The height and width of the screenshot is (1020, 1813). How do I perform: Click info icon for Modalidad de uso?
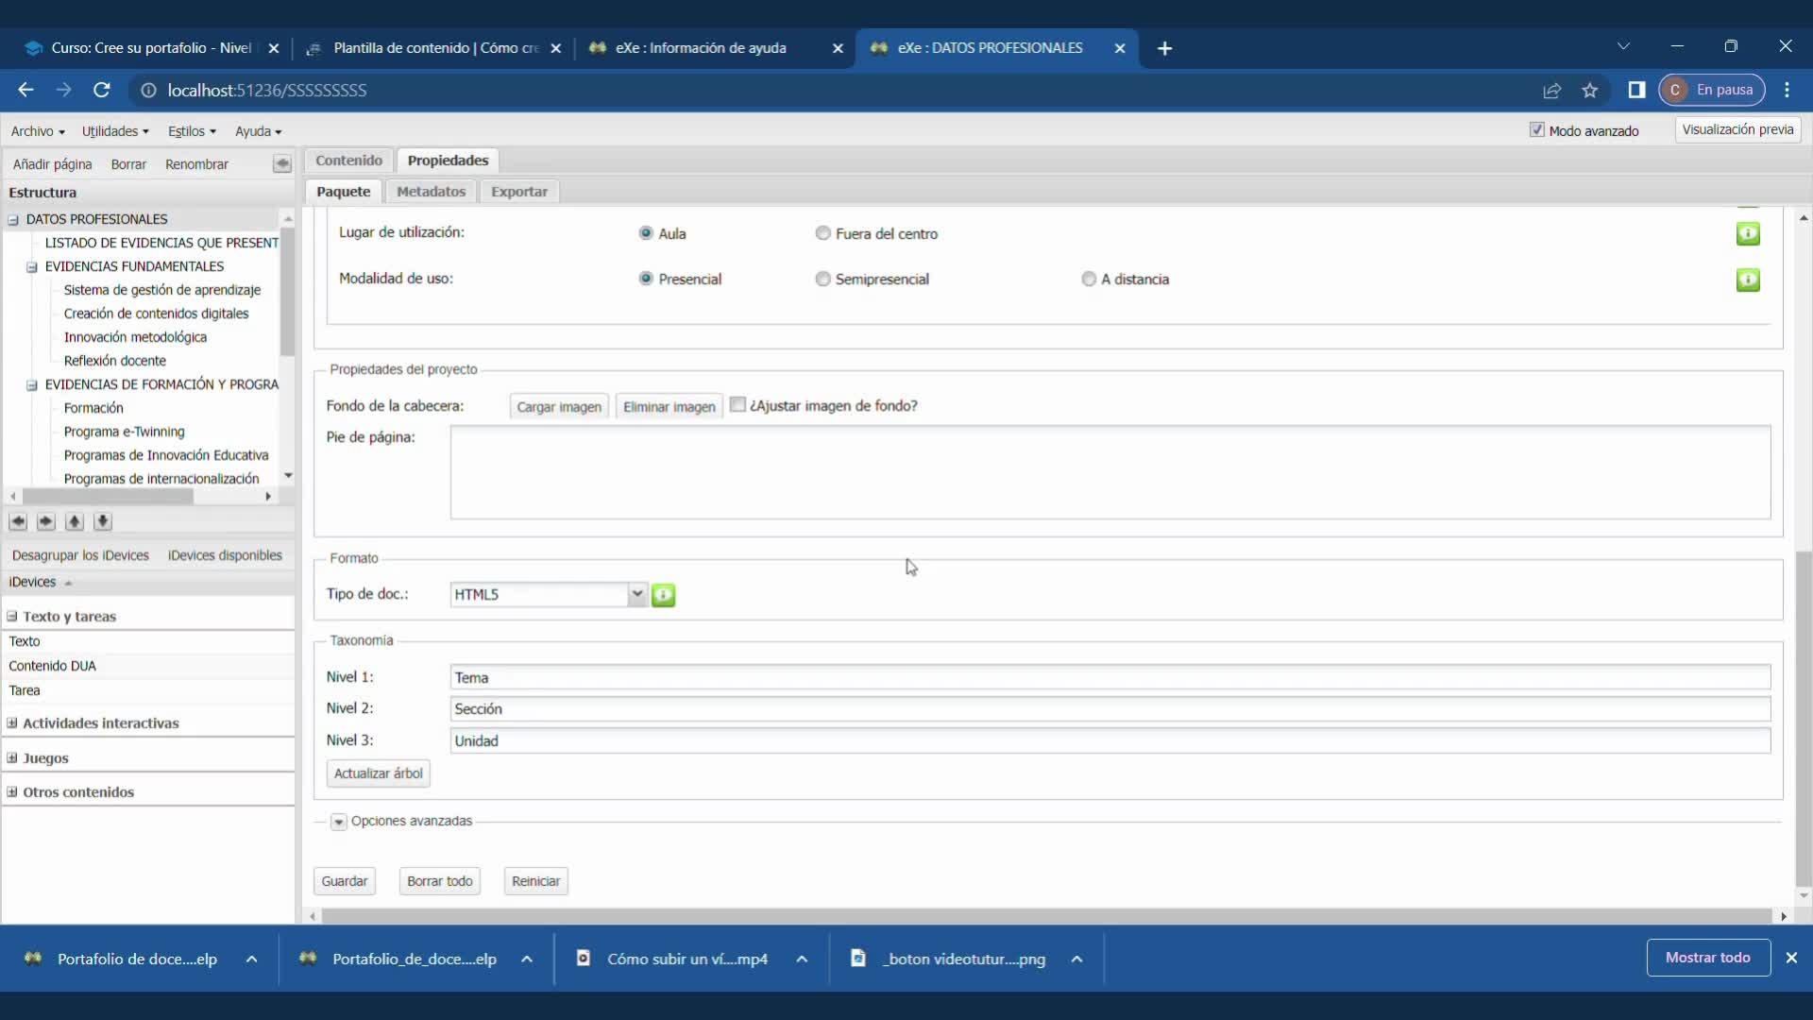click(1748, 280)
